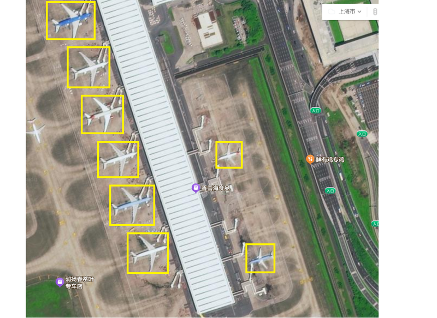Select the boxed large red-tailed aircraft
Screen dimensions: 437x318
[102, 115]
